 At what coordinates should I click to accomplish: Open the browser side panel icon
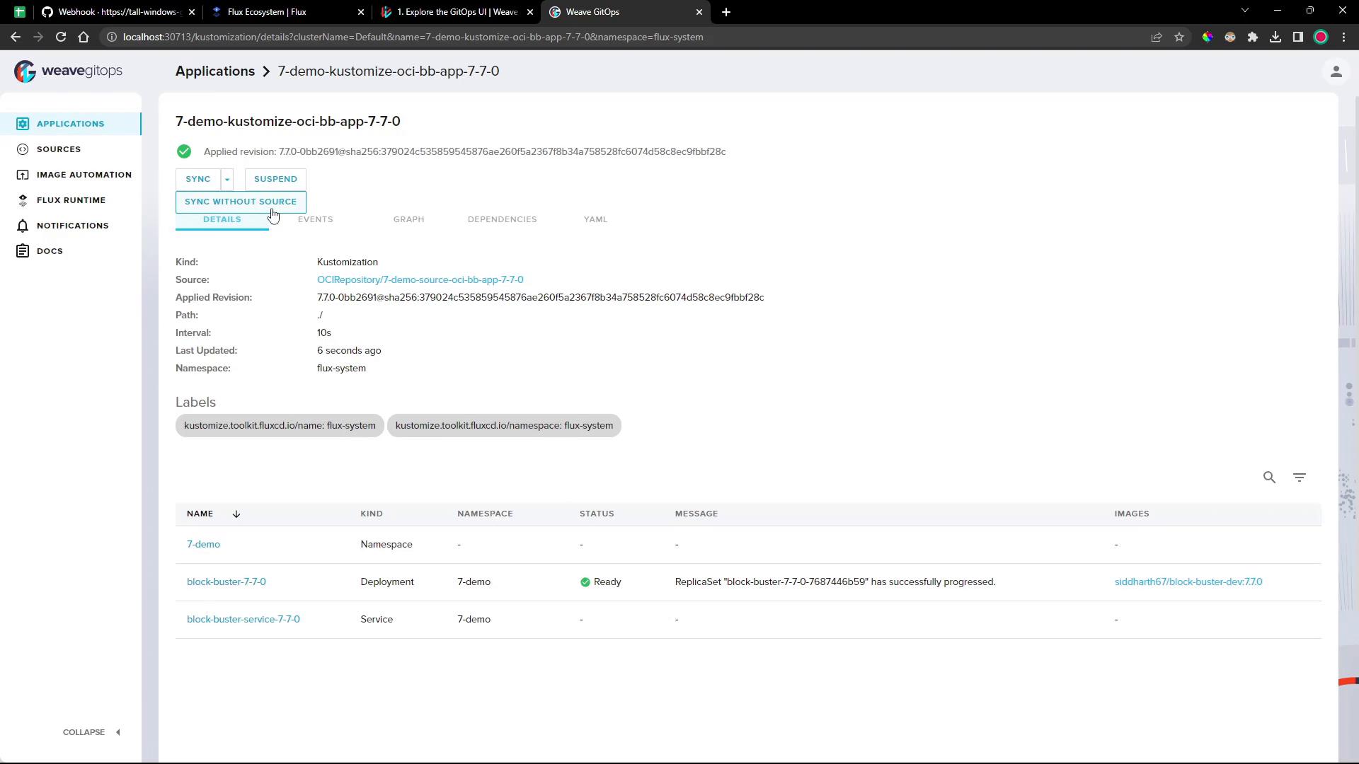(x=1298, y=37)
